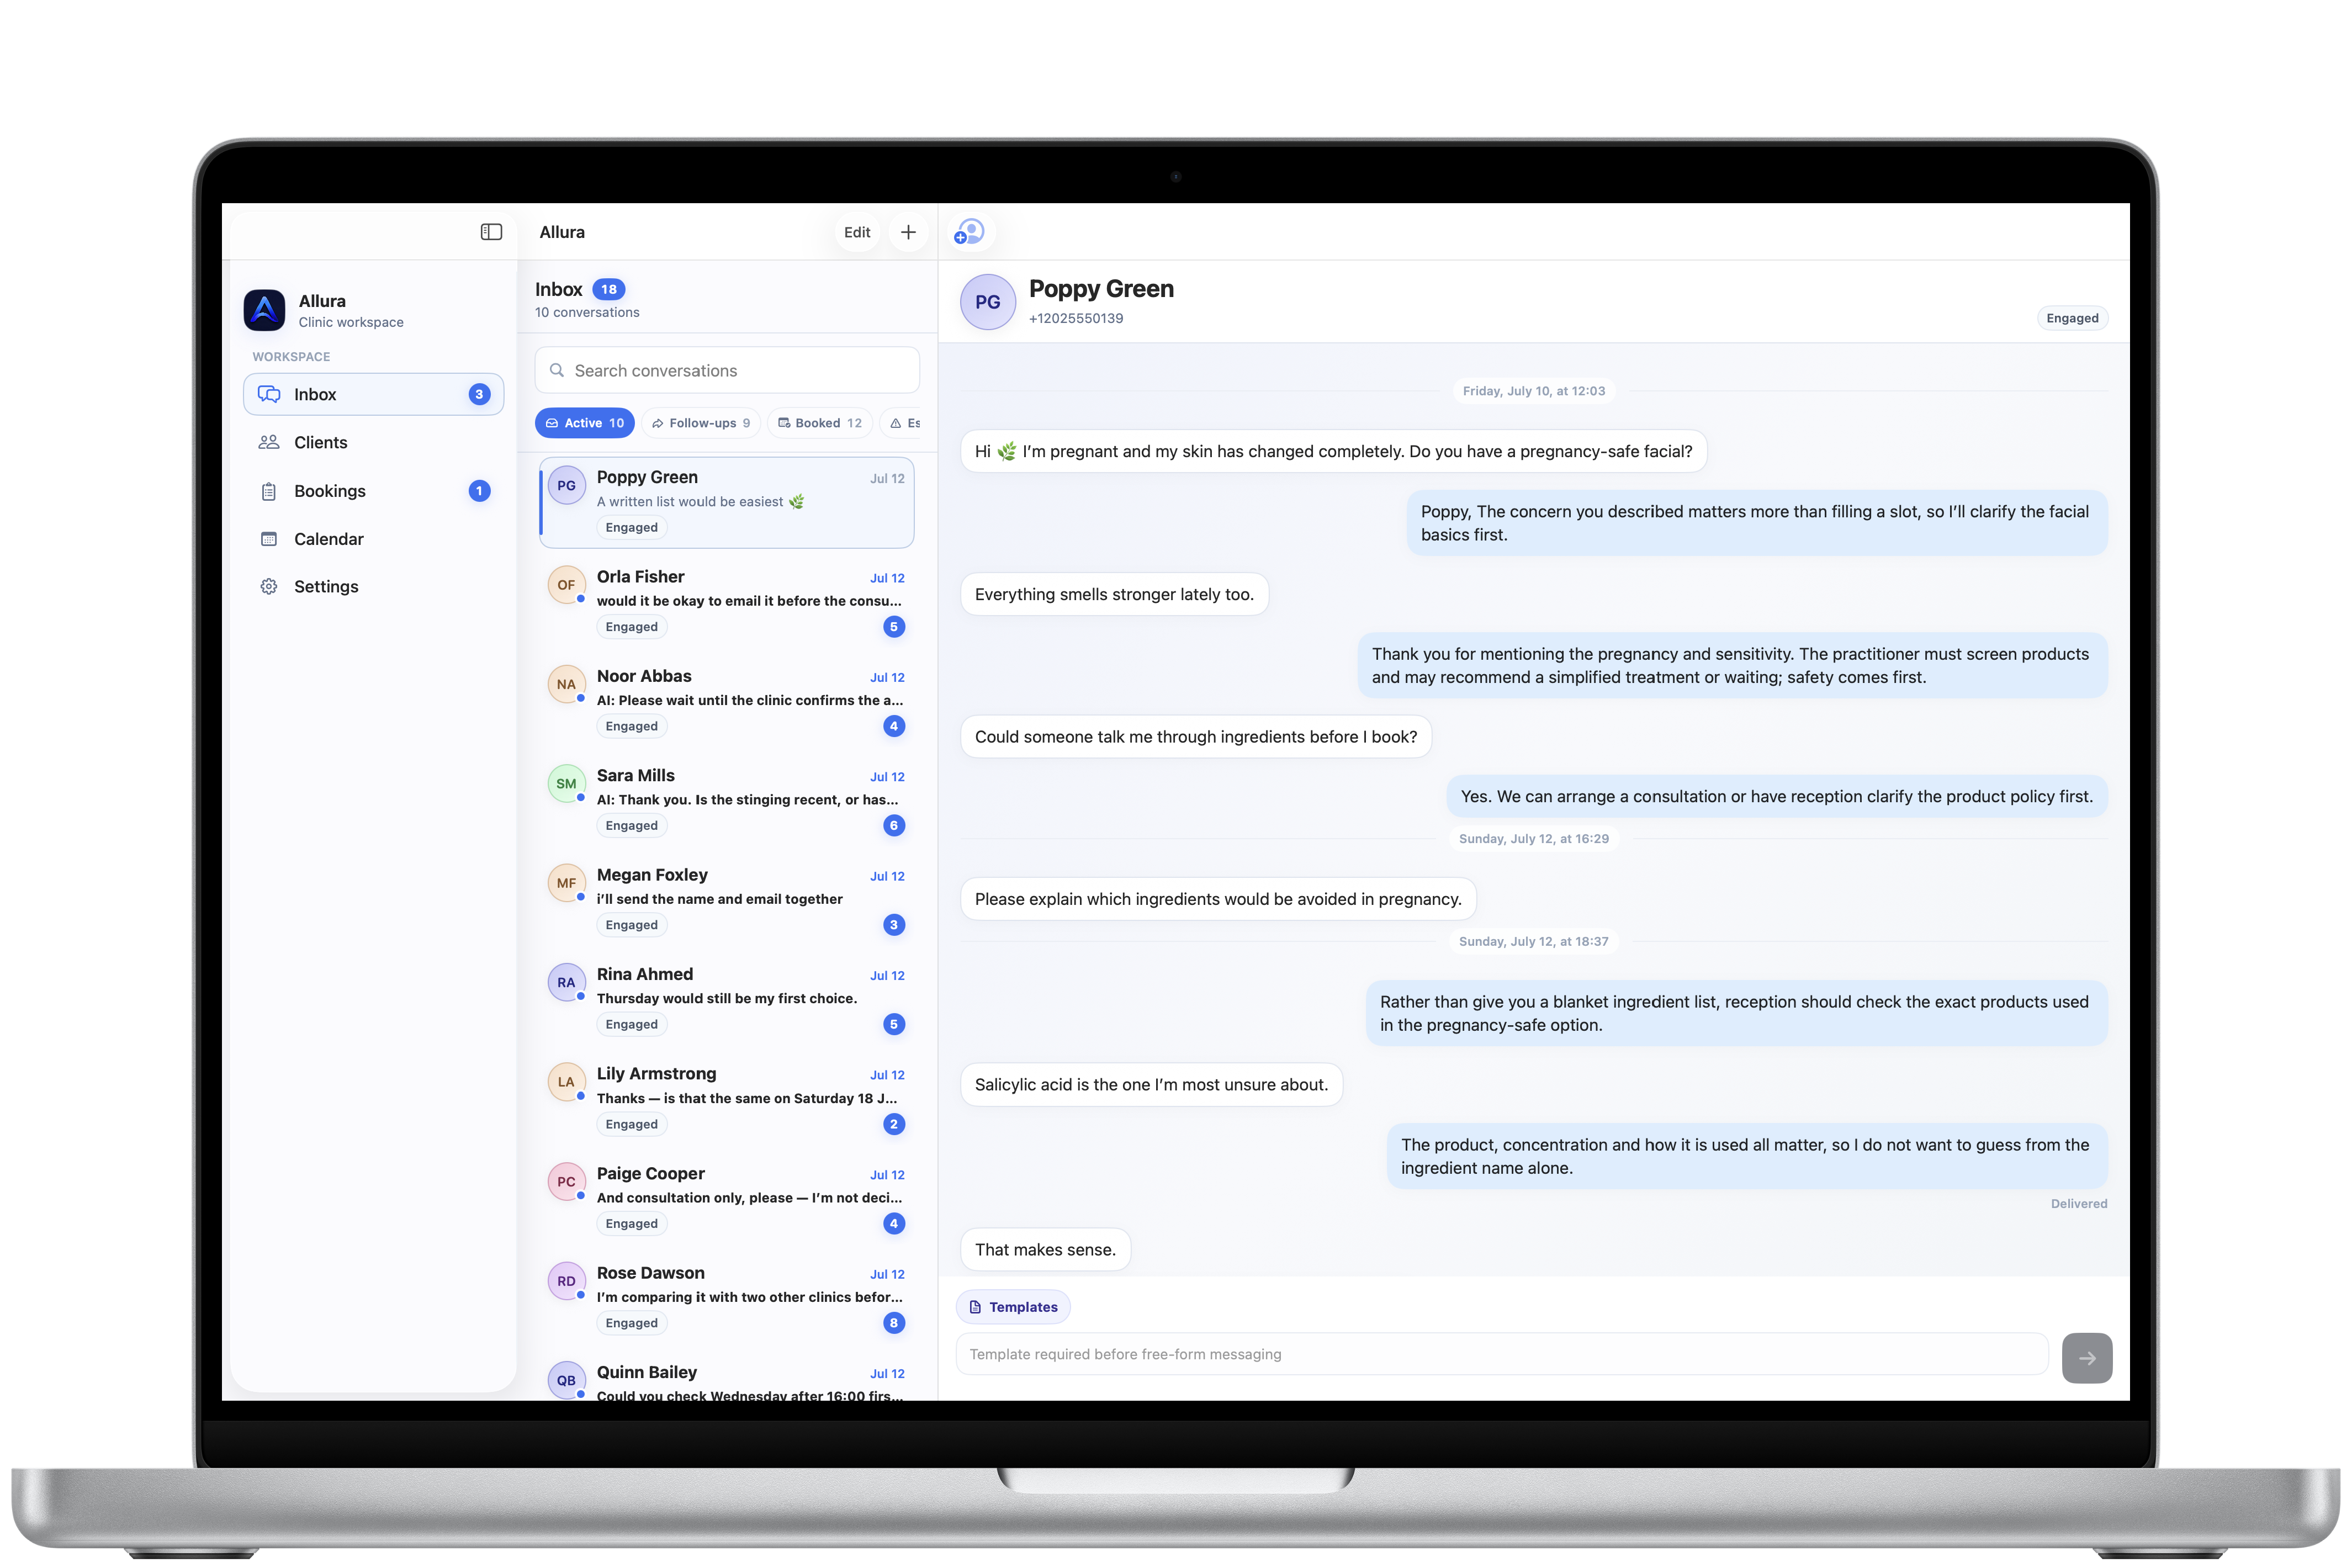Select the Active 10 filter tab
The height and width of the screenshot is (1568, 2352).
point(585,423)
